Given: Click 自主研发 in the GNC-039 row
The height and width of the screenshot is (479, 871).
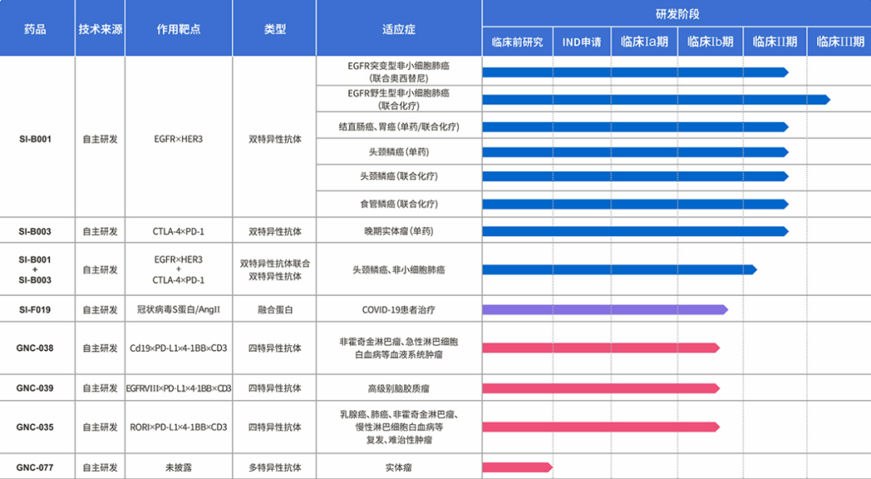Looking at the screenshot, I should [100, 388].
